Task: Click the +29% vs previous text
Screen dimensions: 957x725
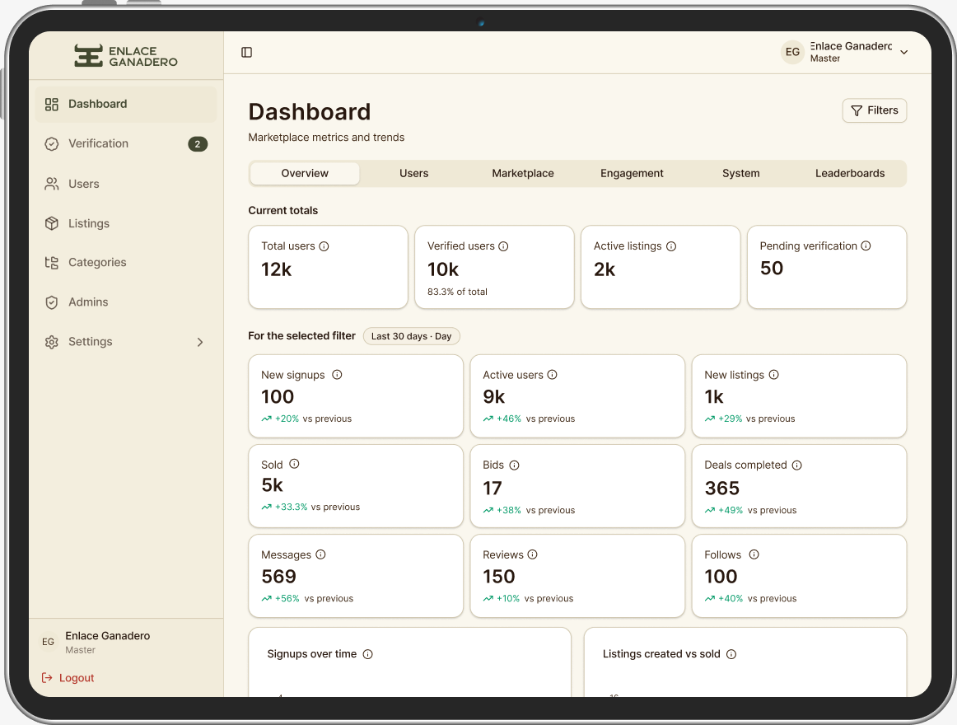Action: [749, 419]
